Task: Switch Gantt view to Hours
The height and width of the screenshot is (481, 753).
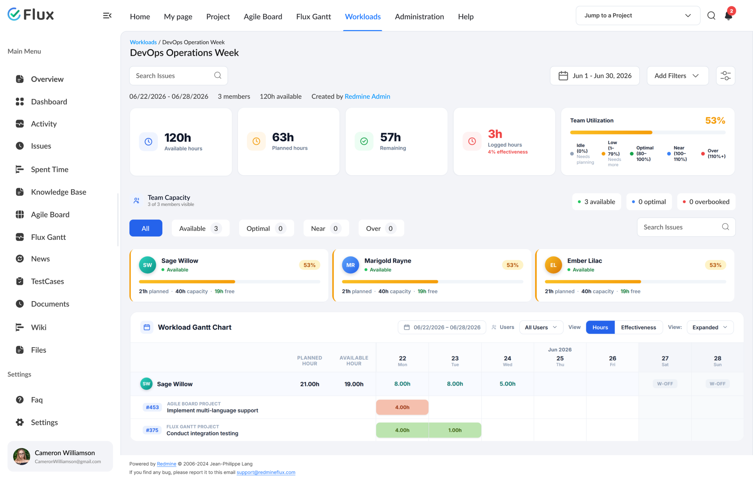Action: pos(600,327)
